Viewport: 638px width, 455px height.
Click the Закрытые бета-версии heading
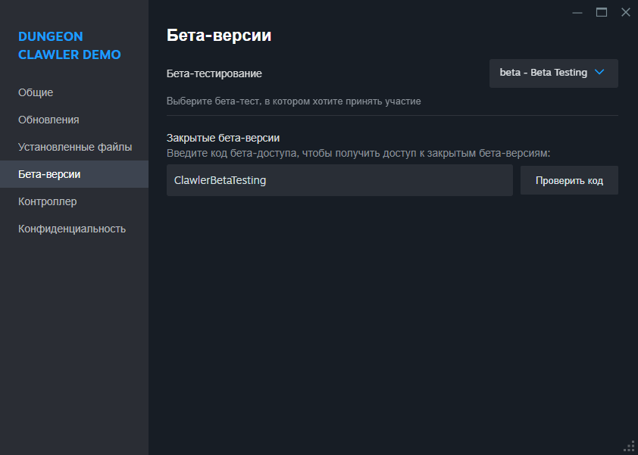pyautogui.click(x=223, y=138)
